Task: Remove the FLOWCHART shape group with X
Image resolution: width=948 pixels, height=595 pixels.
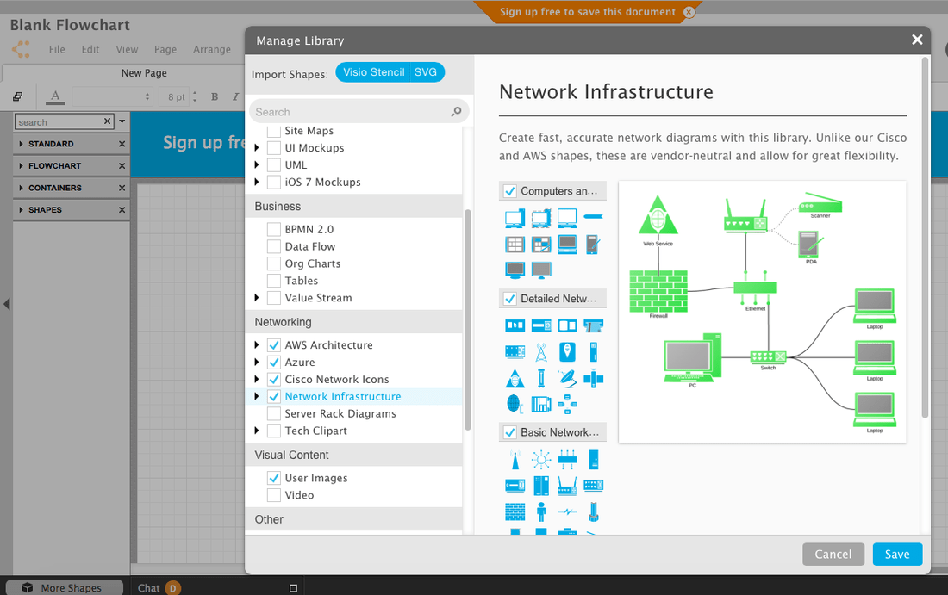Action: click(x=122, y=166)
